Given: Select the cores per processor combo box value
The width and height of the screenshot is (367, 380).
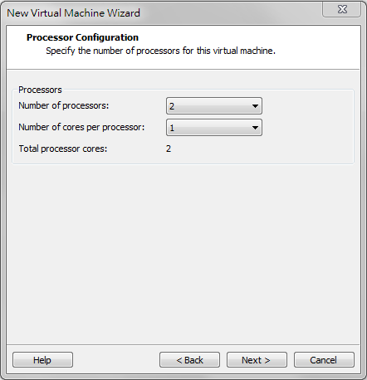Looking at the screenshot, I should (x=214, y=128).
